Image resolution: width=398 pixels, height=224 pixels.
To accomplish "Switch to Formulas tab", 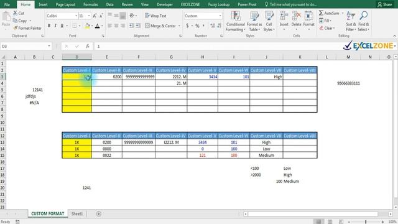I will click(90, 4).
